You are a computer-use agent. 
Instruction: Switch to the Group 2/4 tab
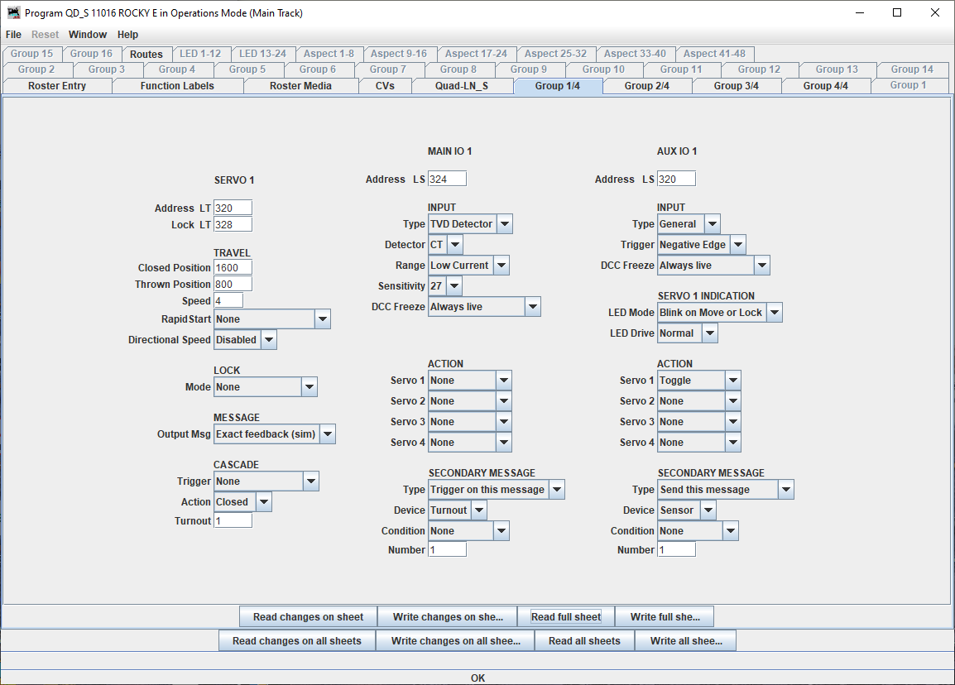coord(646,86)
